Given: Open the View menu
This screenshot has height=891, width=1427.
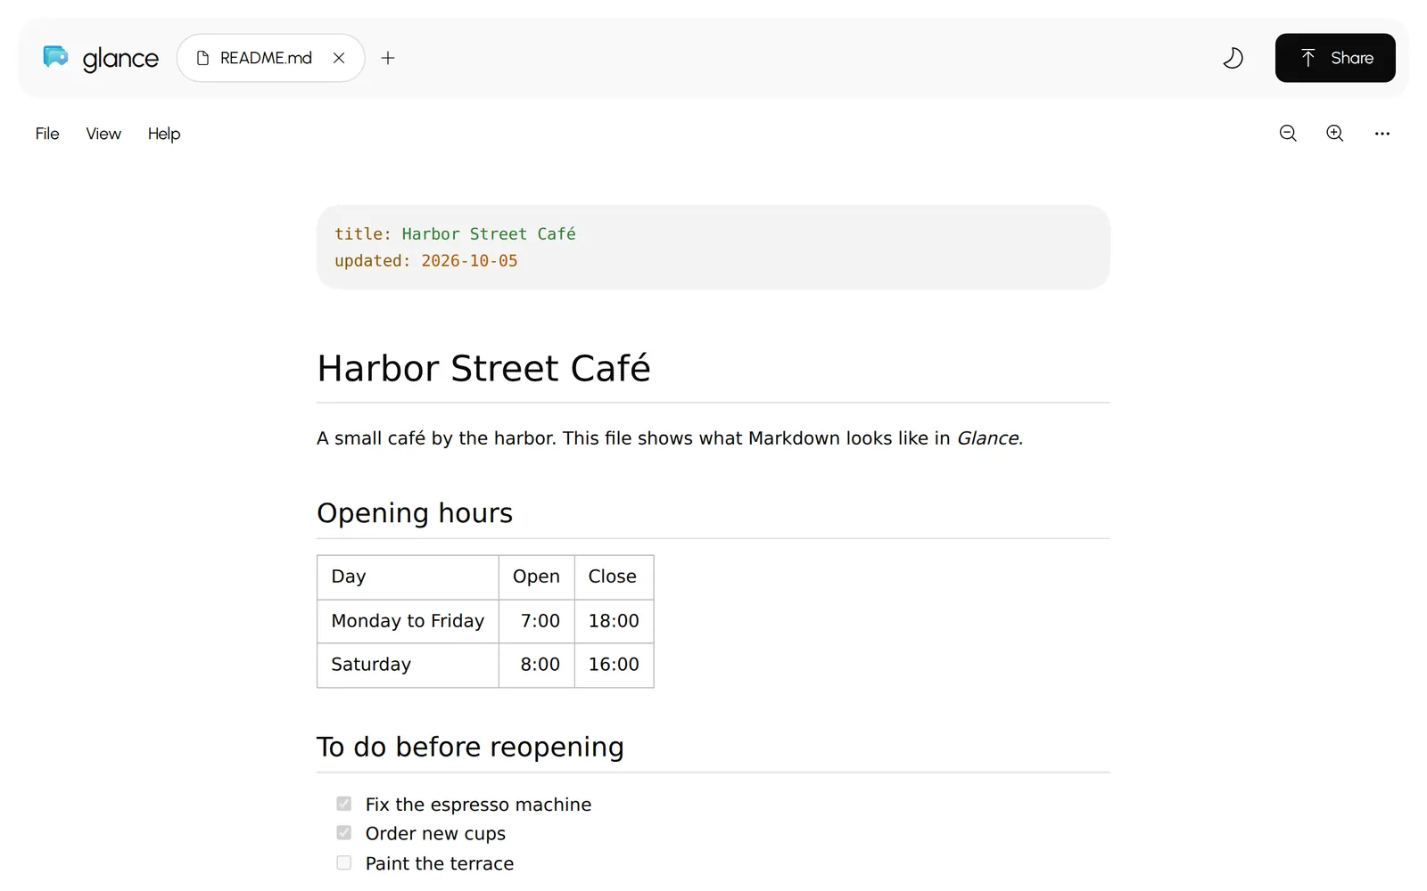Looking at the screenshot, I should click(x=103, y=134).
